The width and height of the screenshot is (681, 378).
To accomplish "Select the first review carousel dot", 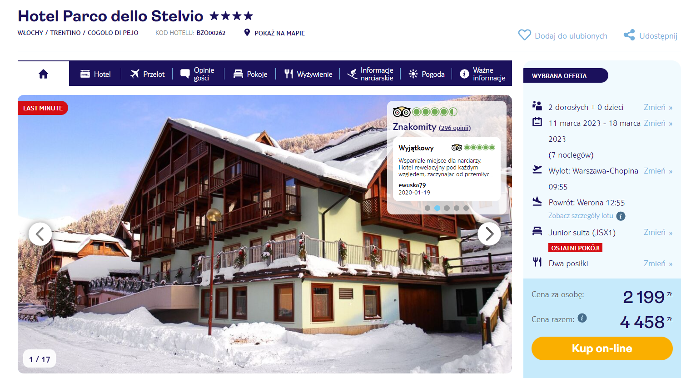I will 427,208.
